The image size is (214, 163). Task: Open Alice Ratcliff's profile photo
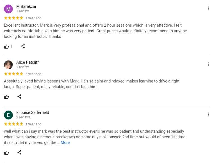point(8,65)
